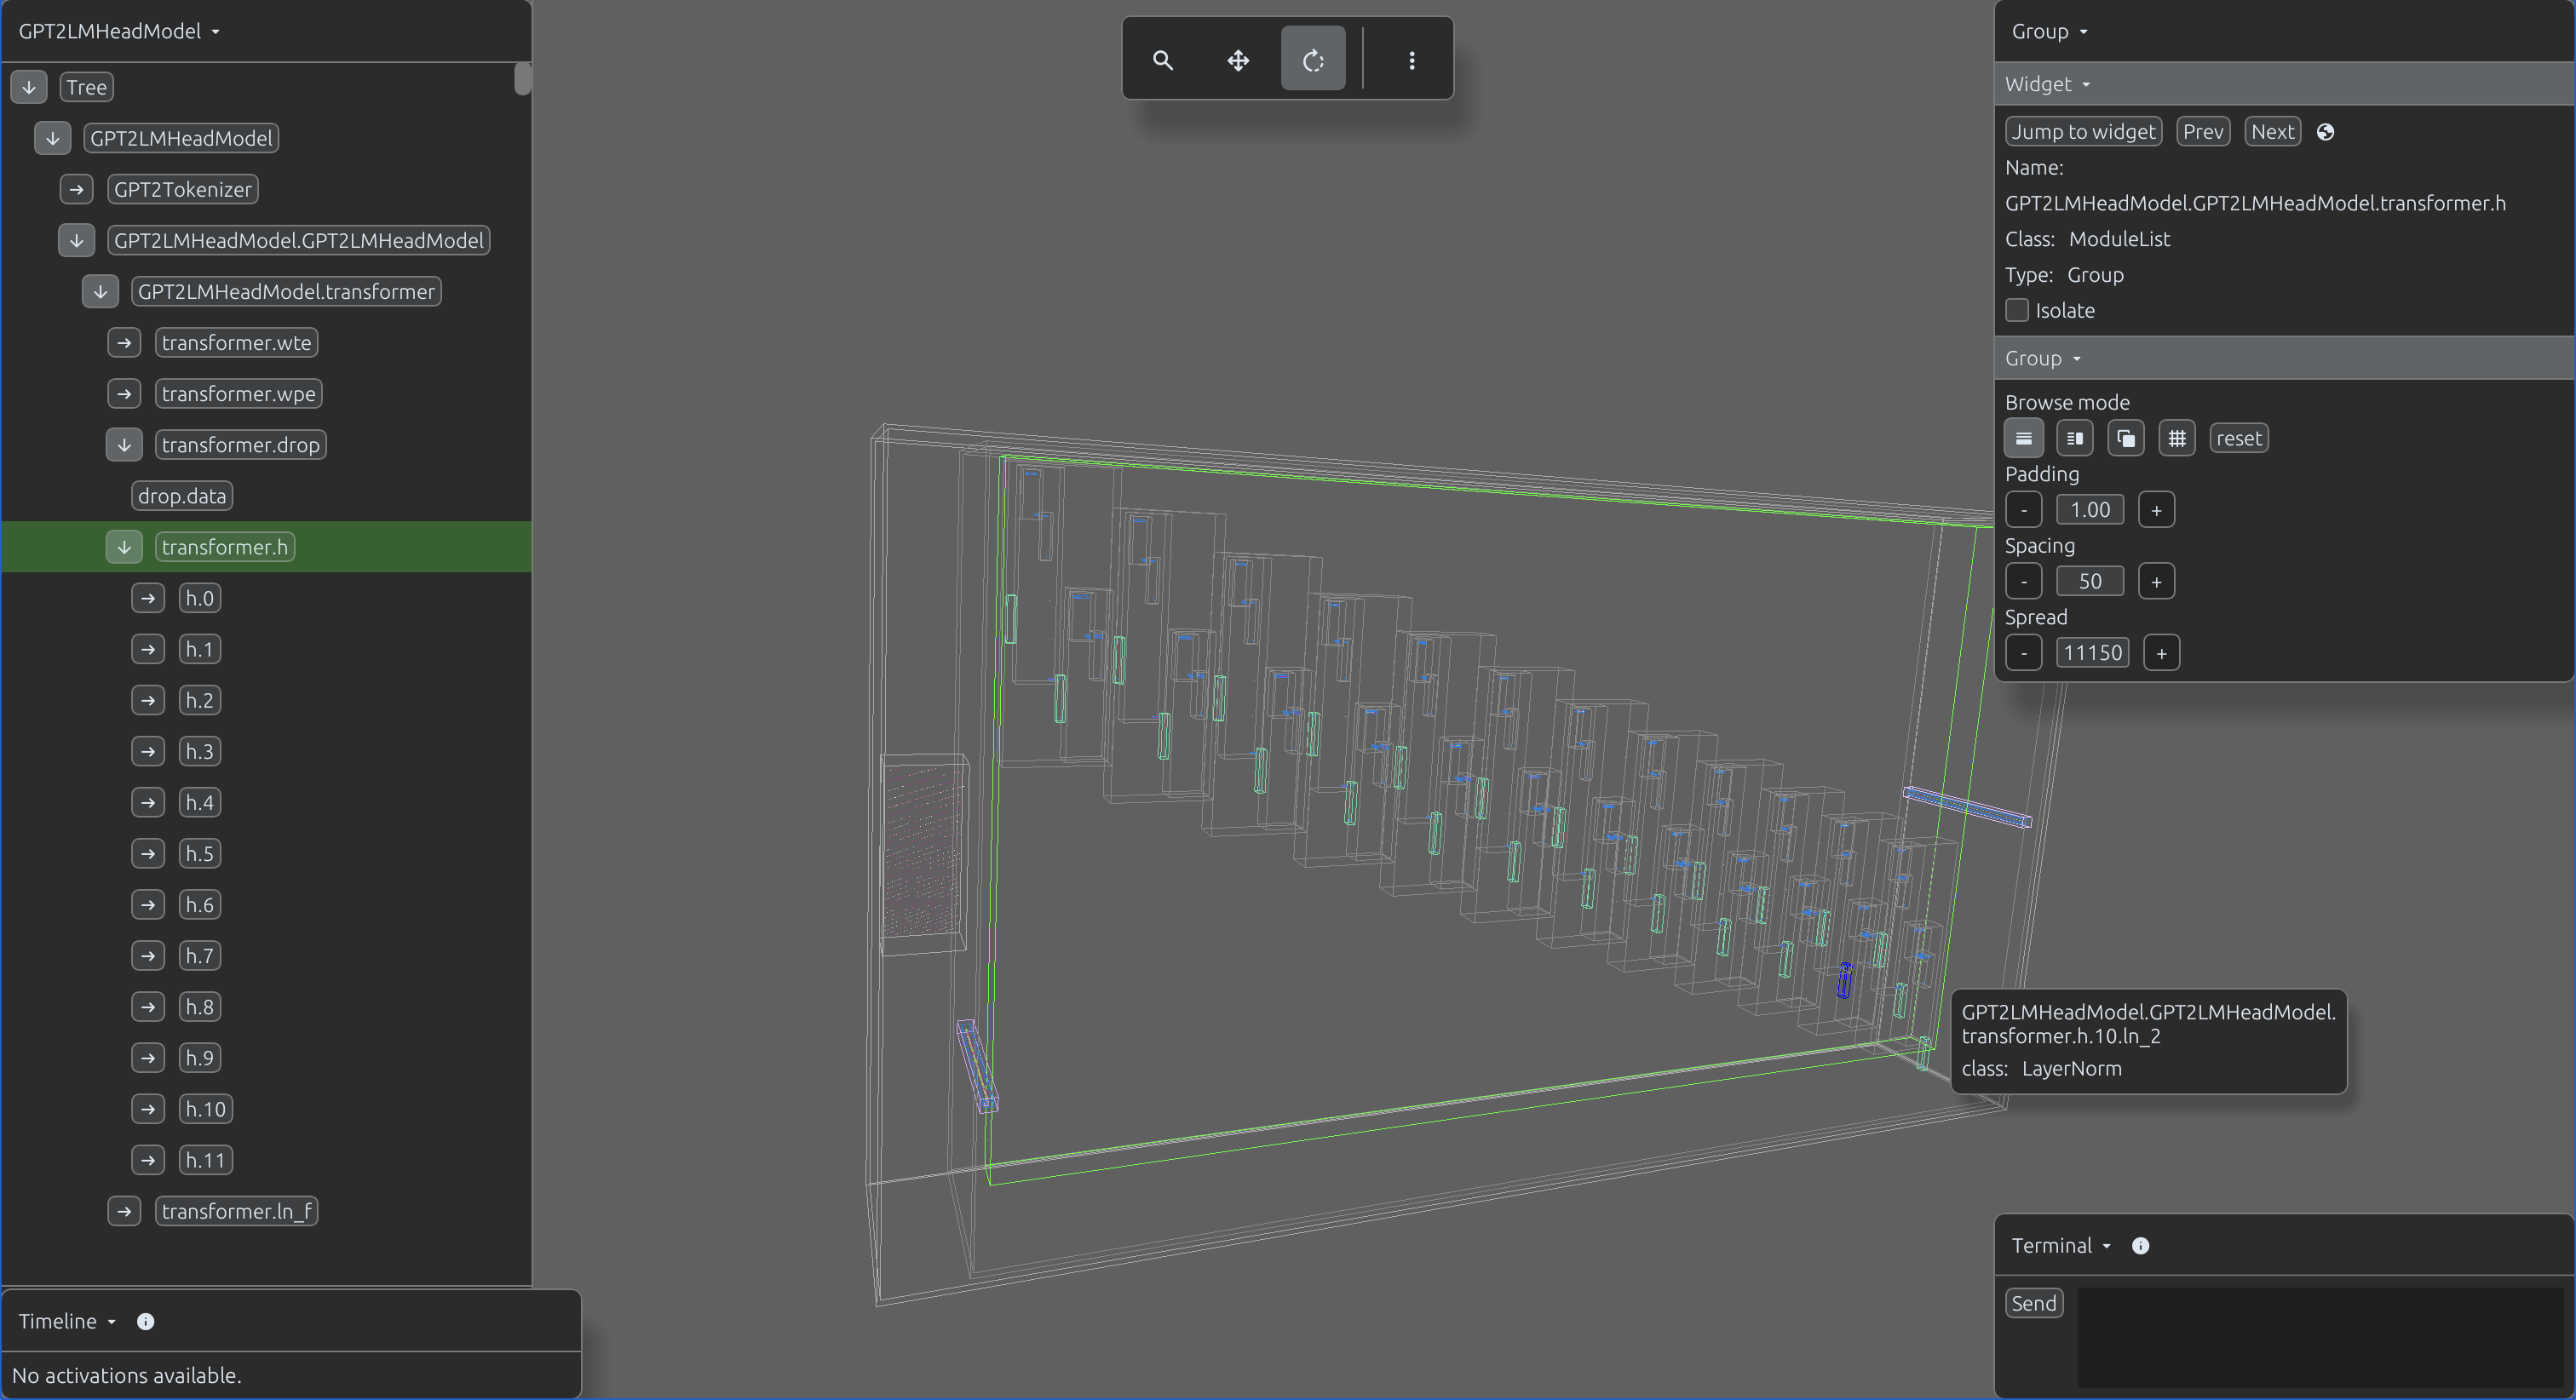2576x1400 pixels.
Task: Click the blue highlighted ln_2 block in 3D view
Action: (1844, 981)
